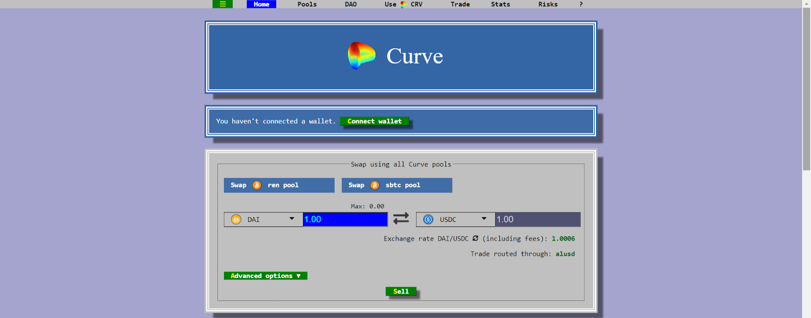Click the exchange rate value 1.0006
Viewport: 811px width, 318px height.
[563, 238]
